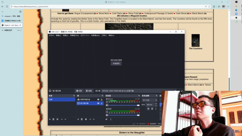Click the enable preview button 开启预览

(116, 63)
